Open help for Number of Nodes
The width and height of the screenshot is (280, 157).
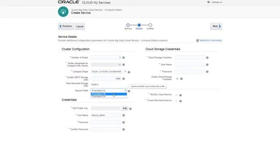tap(123, 58)
